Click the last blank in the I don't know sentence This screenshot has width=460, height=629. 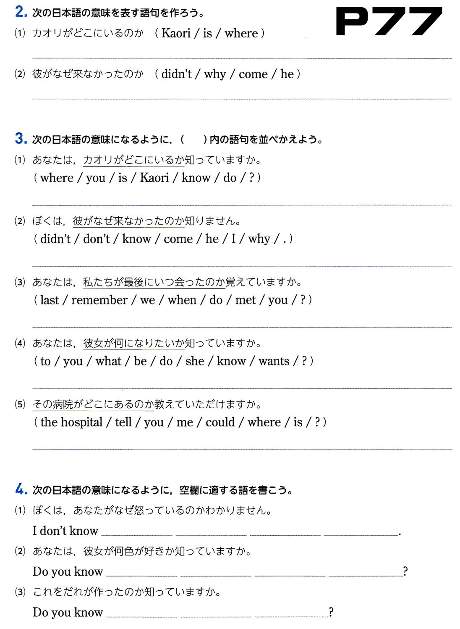361,534
